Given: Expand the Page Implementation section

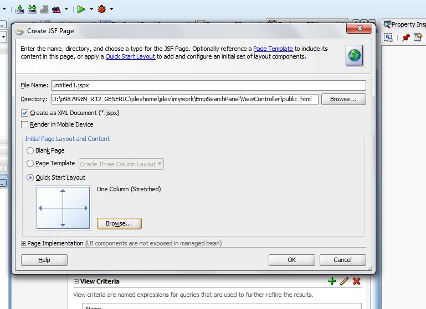Looking at the screenshot, I should click(x=23, y=244).
